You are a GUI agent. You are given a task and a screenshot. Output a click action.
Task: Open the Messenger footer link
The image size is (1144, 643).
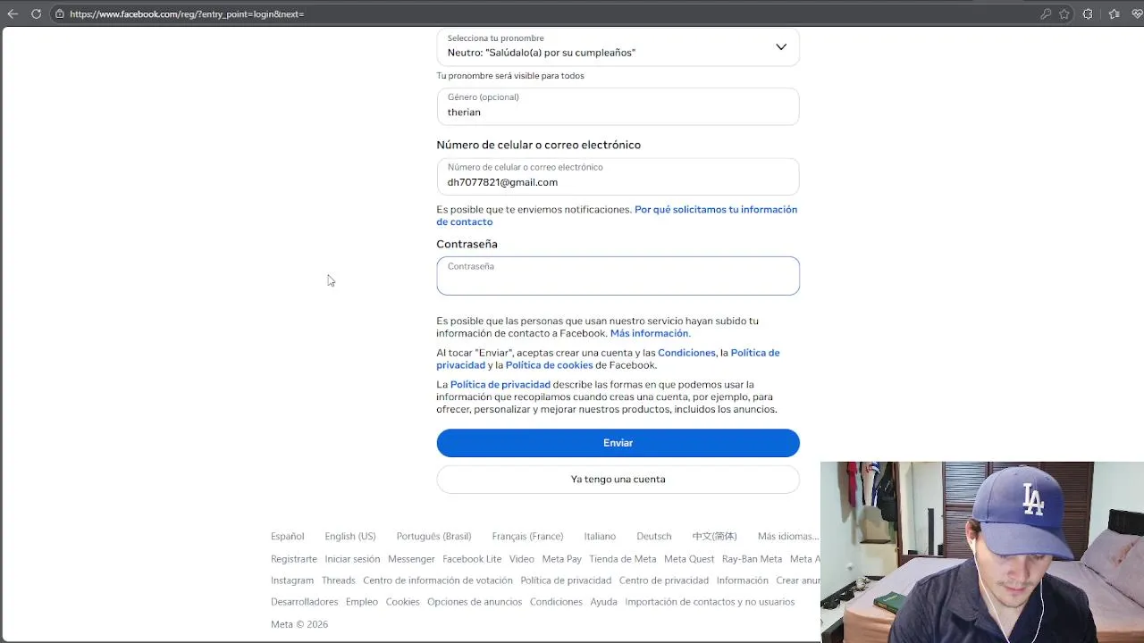[x=411, y=559]
